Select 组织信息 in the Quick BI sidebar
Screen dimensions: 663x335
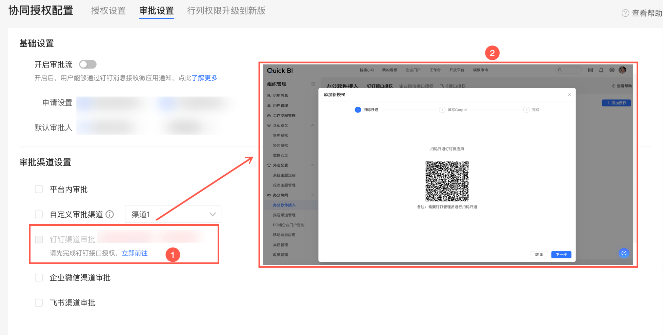point(280,96)
